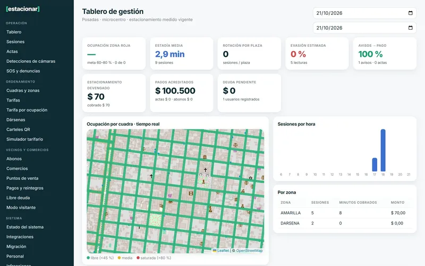This screenshot has width=425, height=266.
Task: Open Cuadras y zonas
Action: pyautogui.click(x=23, y=90)
